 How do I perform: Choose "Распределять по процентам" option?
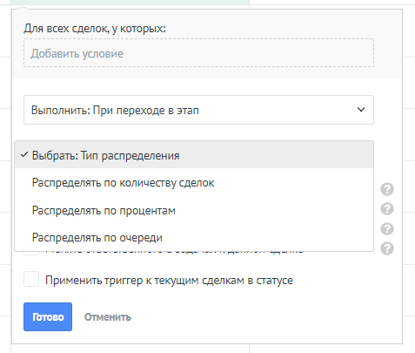tap(194, 210)
